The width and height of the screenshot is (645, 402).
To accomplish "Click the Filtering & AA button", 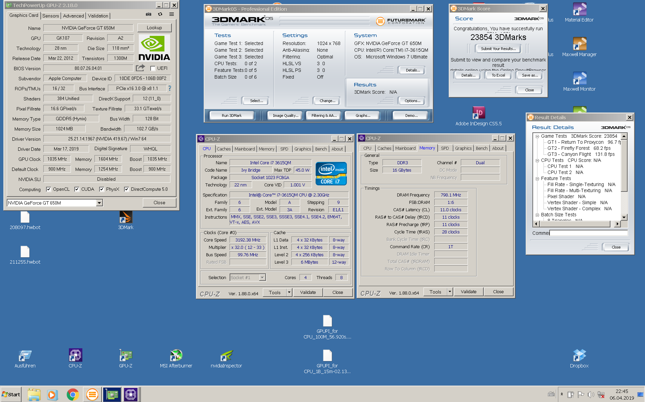I will pos(324,116).
